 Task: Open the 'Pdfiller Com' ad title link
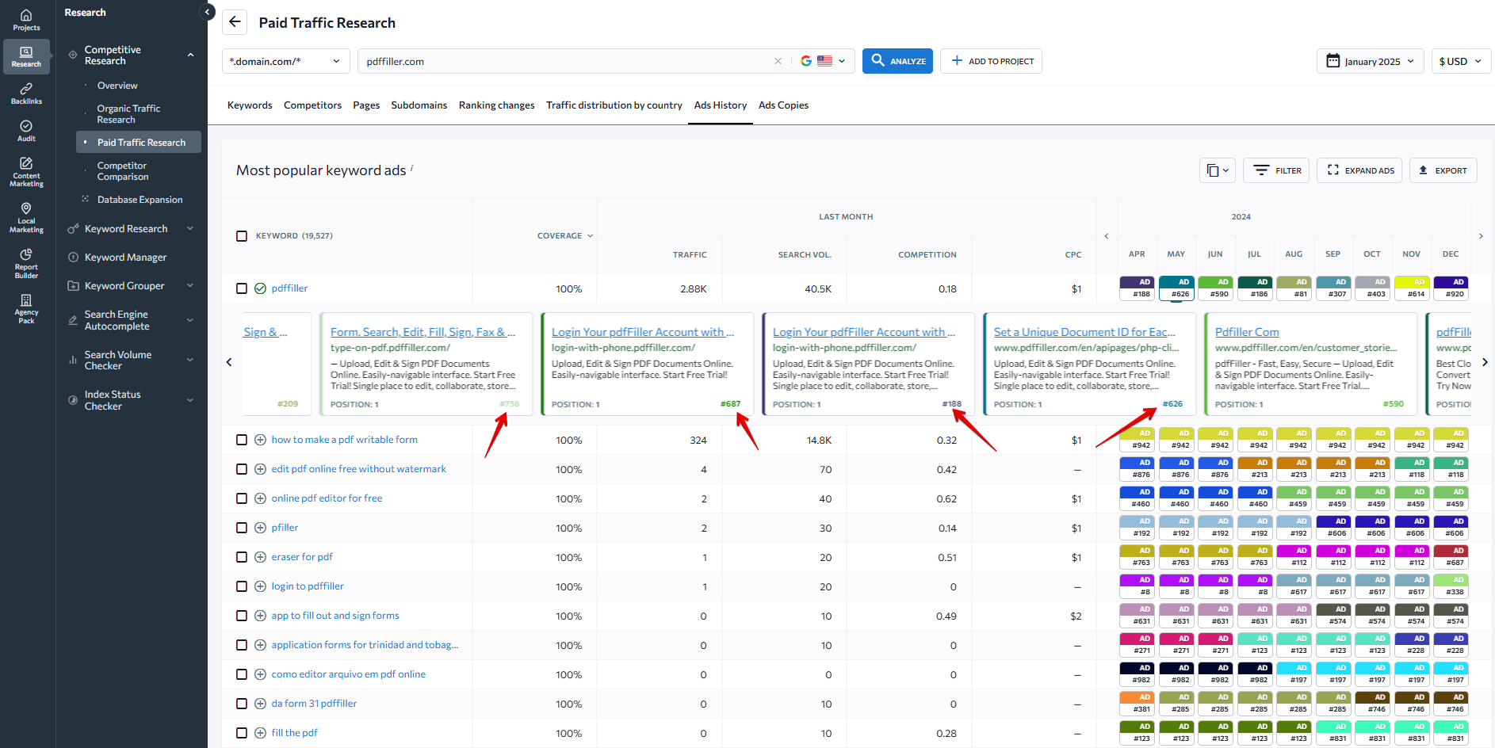1247,332
